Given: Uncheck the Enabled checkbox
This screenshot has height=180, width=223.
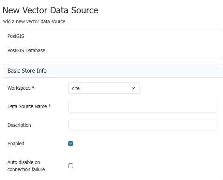Looking at the screenshot, I should [x=71, y=144].
